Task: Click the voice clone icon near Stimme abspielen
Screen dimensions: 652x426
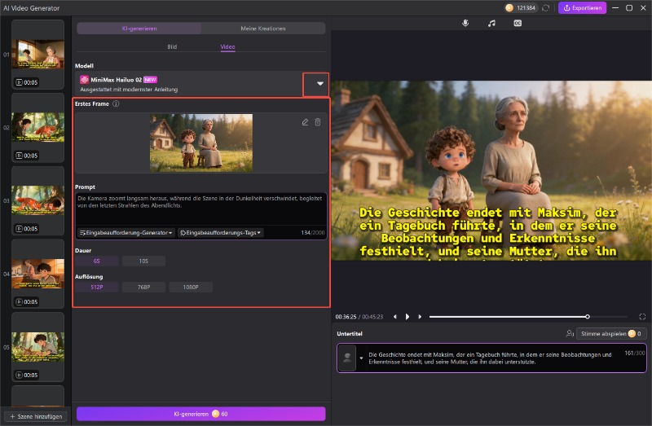Action: tap(569, 333)
